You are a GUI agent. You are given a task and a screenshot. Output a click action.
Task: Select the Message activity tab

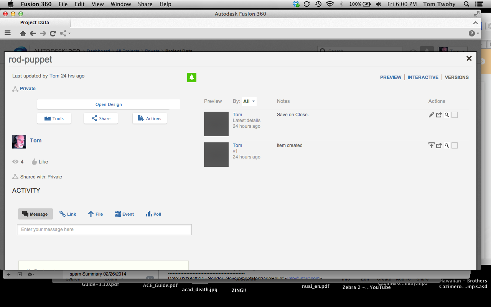pos(35,214)
